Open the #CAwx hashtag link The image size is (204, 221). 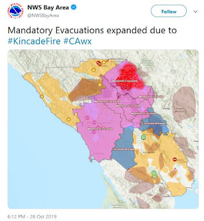click(x=77, y=41)
